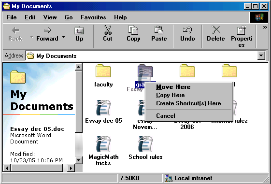Select the MagicMath tricks document icon
Screen dimensions: 271x184
[x=103, y=144]
